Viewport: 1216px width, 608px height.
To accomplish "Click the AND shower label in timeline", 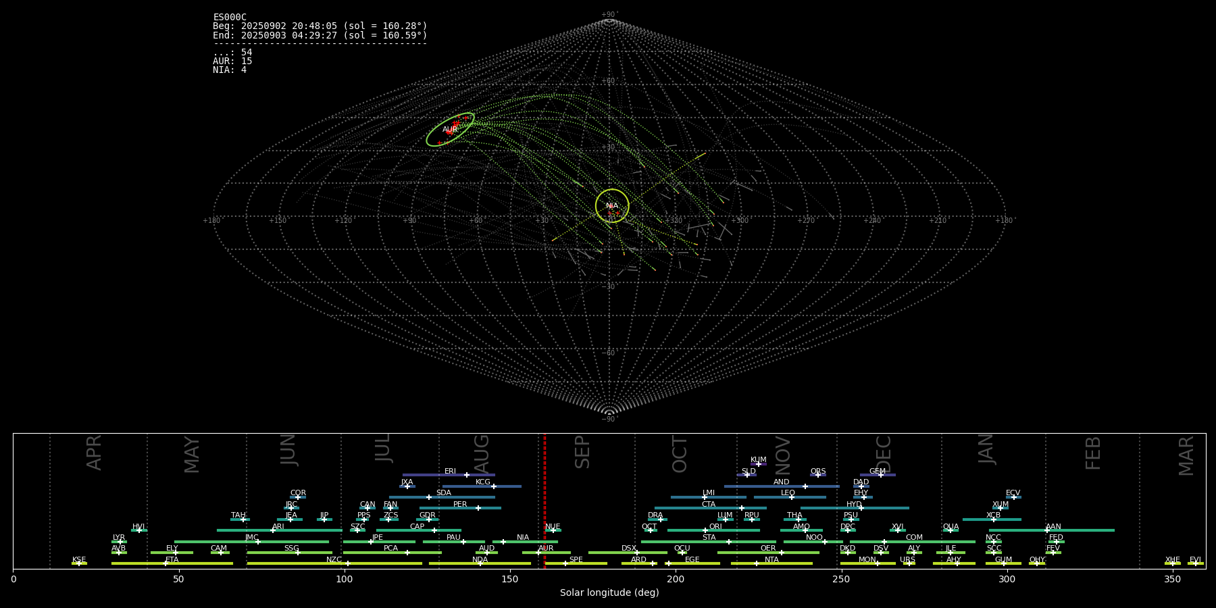I will click(782, 482).
